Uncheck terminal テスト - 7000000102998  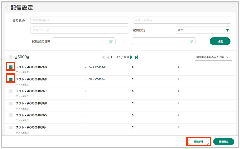coord(11,79)
